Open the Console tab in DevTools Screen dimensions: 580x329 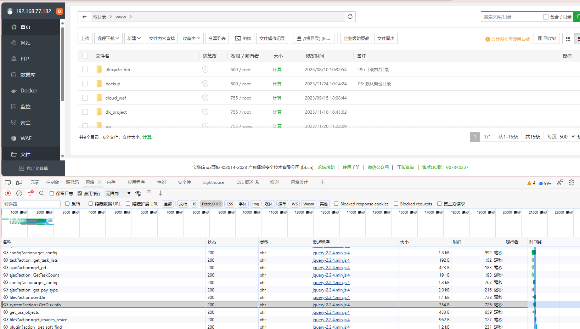point(52,182)
